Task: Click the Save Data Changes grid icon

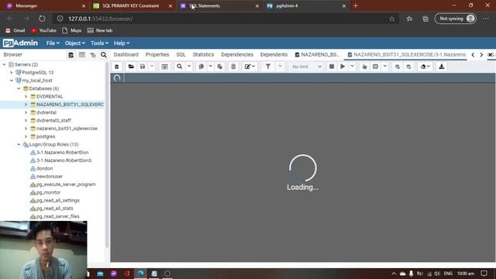Action: click(164, 67)
